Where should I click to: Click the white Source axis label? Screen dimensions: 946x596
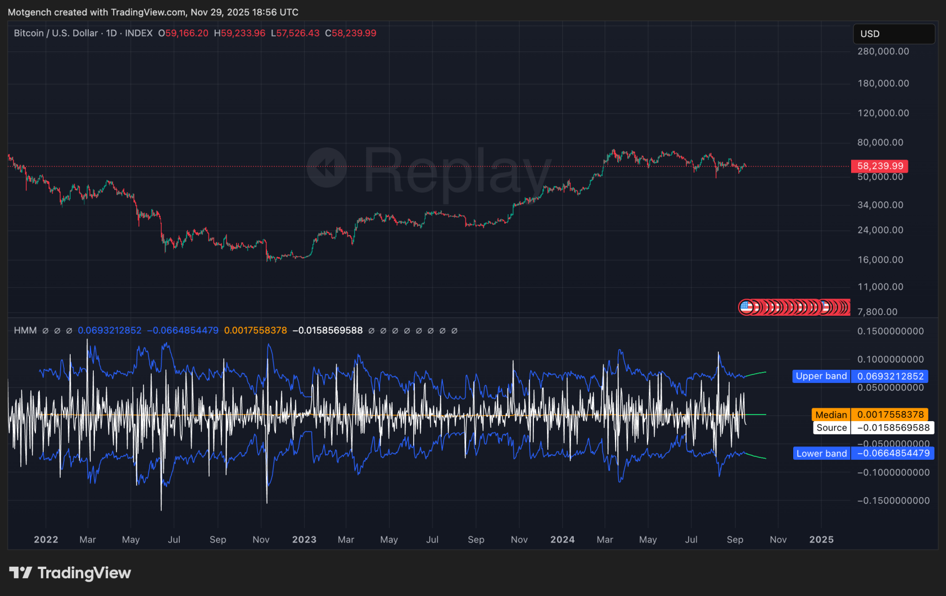[x=831, y=428]
